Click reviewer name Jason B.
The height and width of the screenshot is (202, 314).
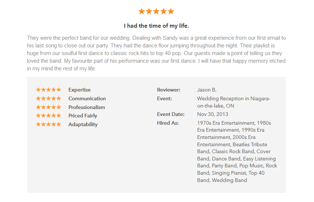coord(207,90)
